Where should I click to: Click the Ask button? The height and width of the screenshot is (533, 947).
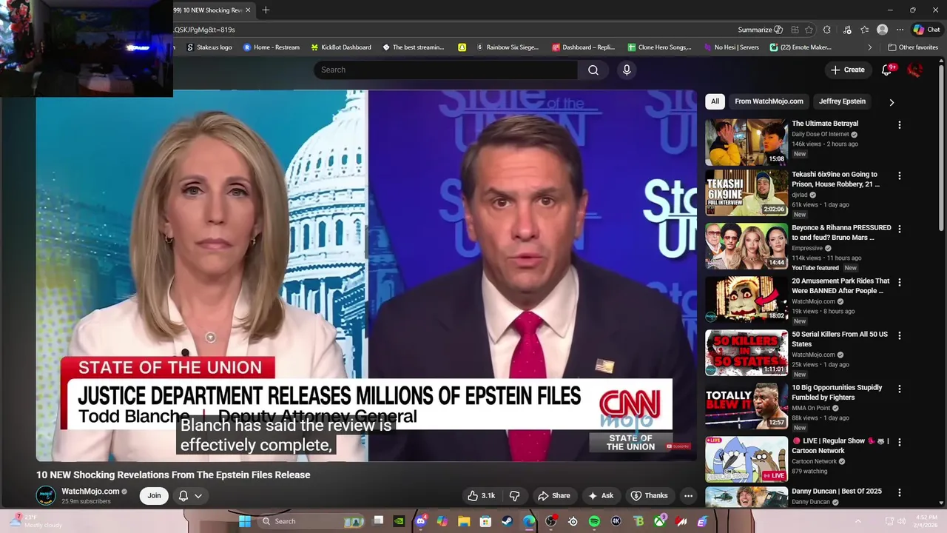tap(600, 496)
